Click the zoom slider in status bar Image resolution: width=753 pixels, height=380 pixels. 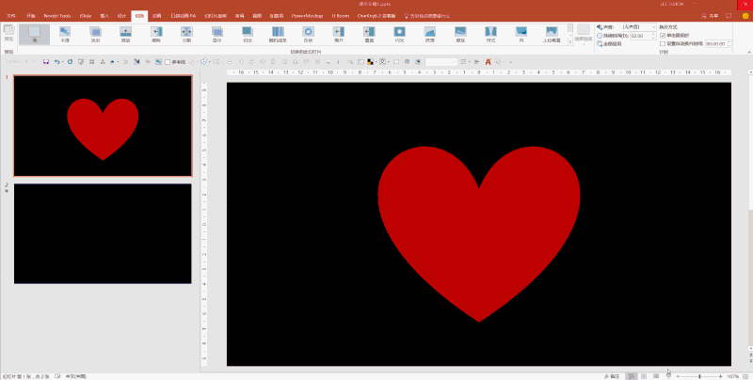699,376
